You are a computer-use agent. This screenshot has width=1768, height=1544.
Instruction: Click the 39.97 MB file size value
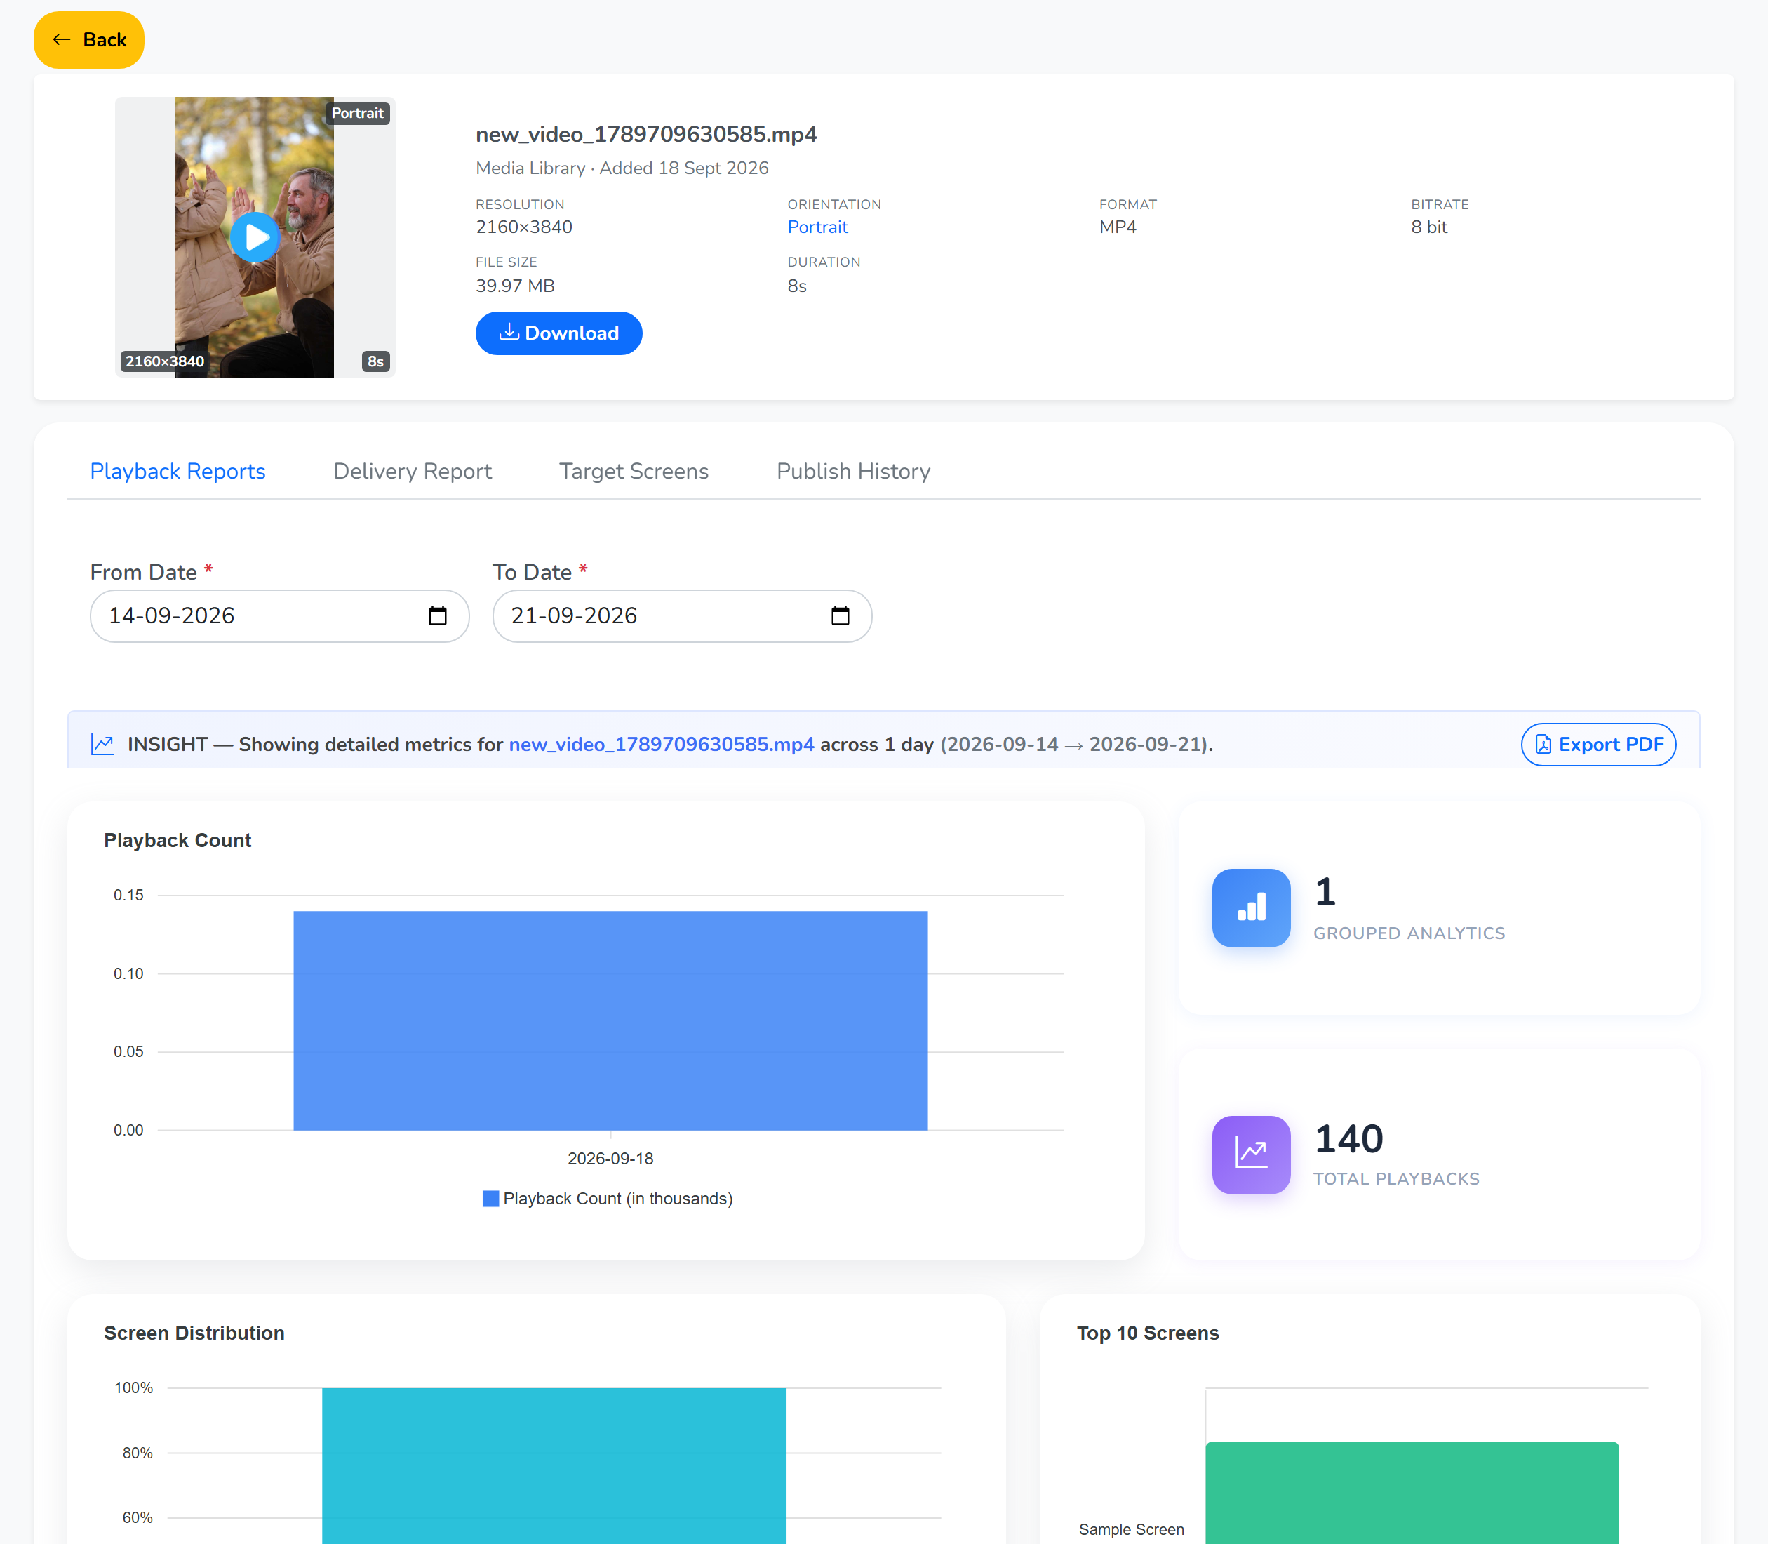point(515,285)
